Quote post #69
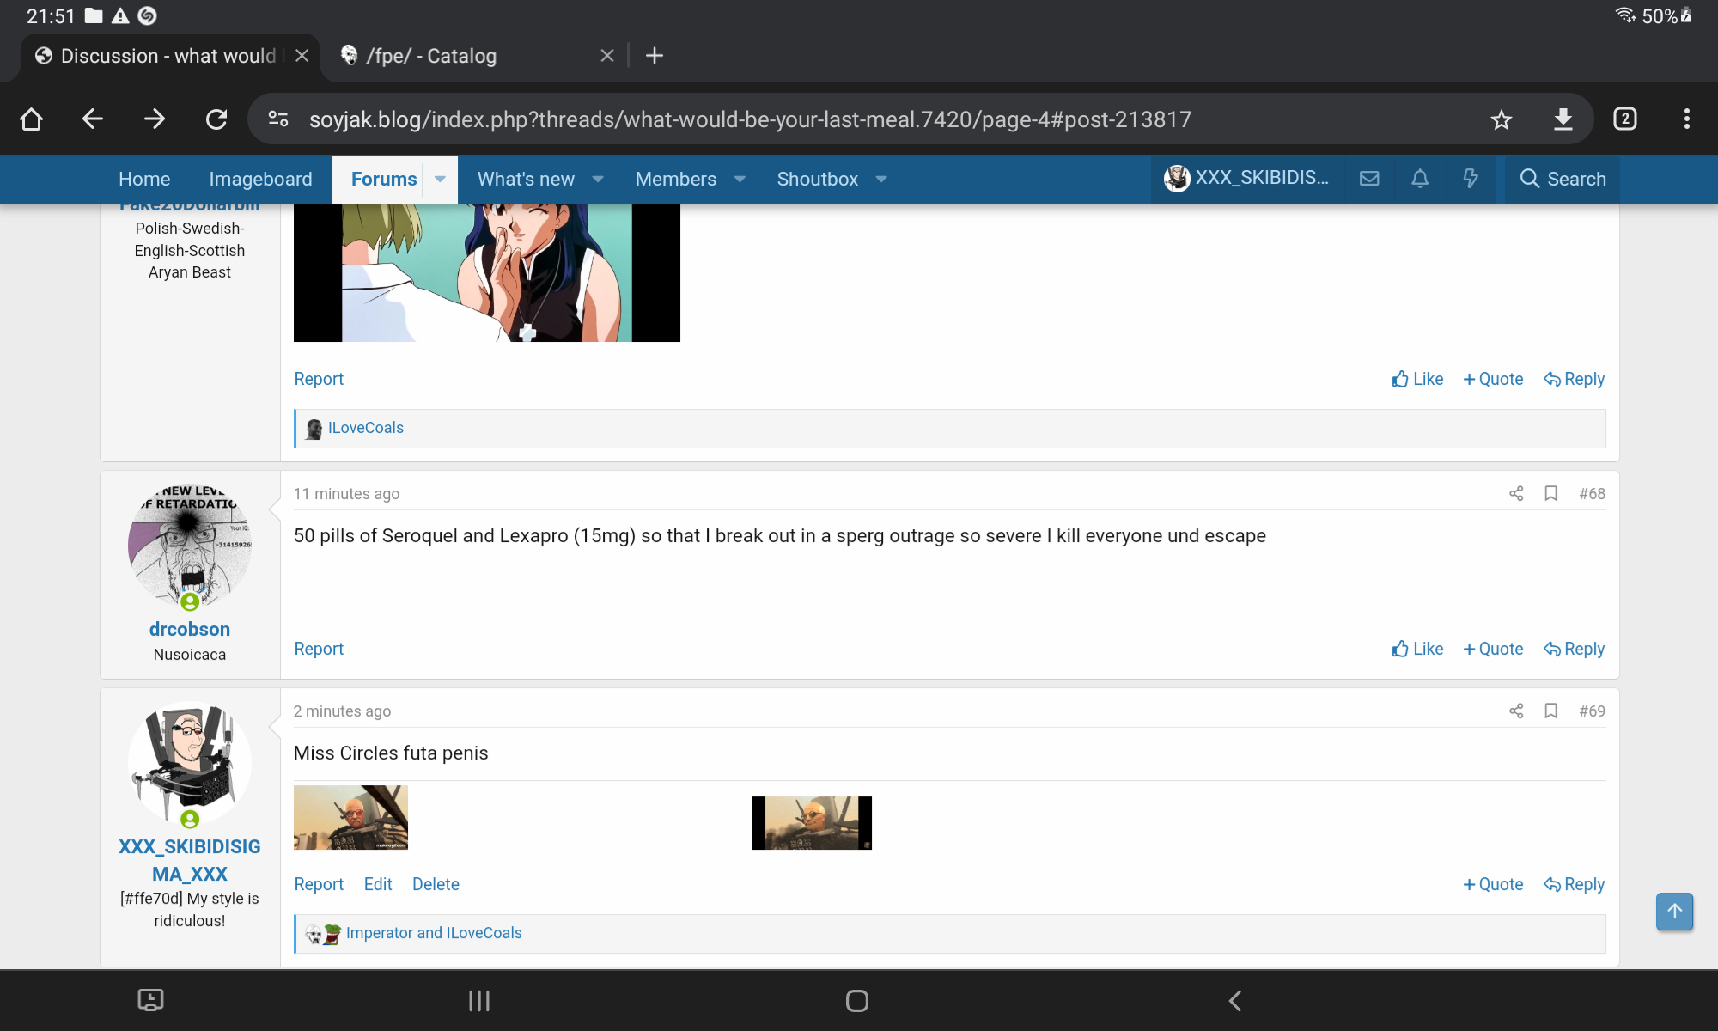Image resolution: width=1718 pixels, height=1031 pixels. [1493, 884]
